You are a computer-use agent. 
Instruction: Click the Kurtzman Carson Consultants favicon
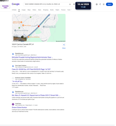[13, 78]
